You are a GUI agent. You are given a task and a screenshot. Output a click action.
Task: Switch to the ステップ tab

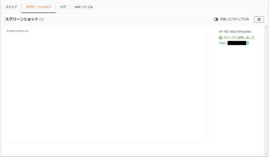click(11, 7)
